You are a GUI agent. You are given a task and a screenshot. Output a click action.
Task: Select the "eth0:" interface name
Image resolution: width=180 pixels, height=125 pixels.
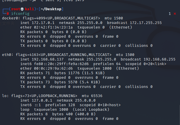[8, 55]
